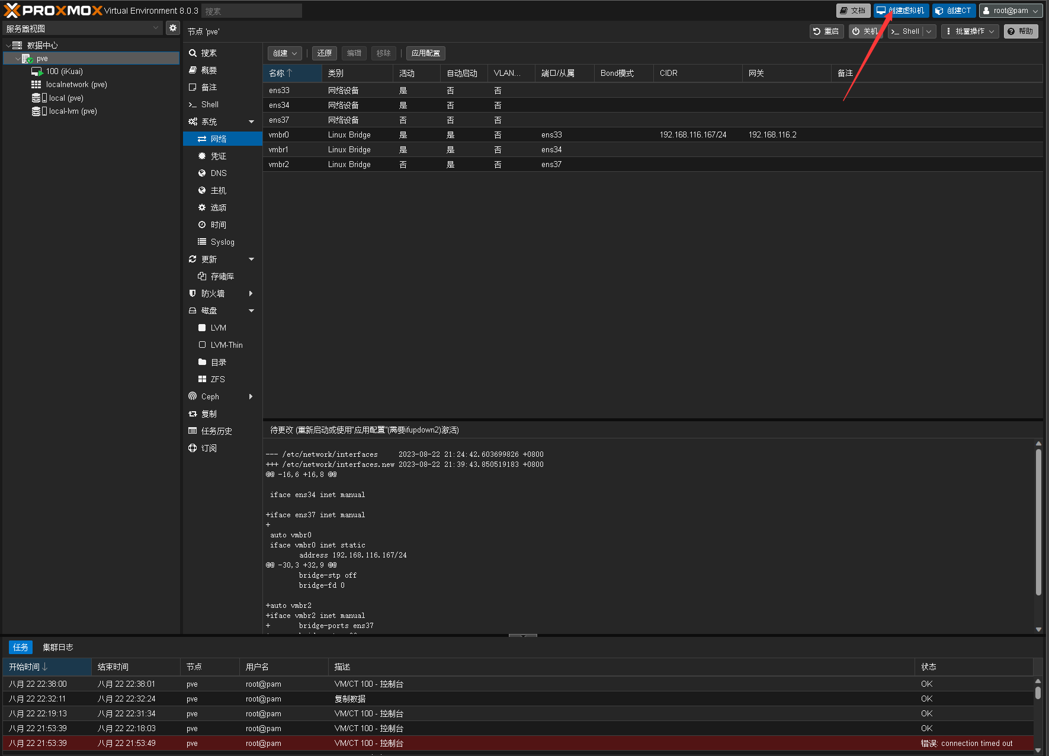Click the top search input field
The image size is (1049, 756).
click(252, 11)
